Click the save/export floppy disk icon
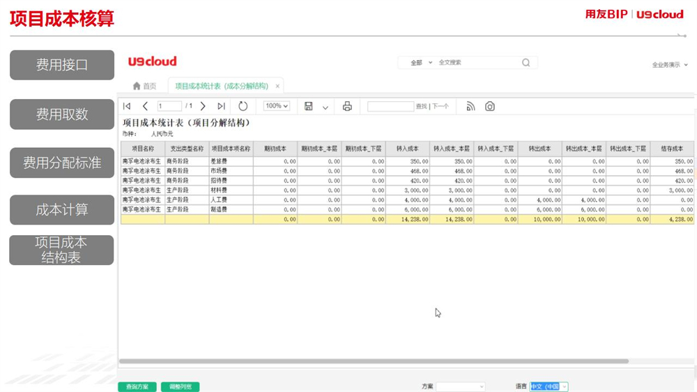The height and width of the screenshot is (392, 697). click(x=309, y=106)
